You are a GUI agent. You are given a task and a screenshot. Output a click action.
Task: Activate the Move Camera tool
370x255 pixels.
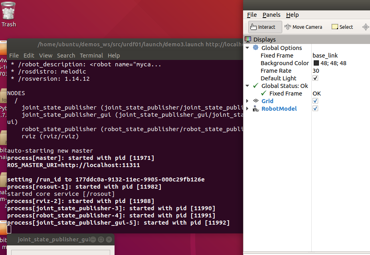(x=303, y=27)
